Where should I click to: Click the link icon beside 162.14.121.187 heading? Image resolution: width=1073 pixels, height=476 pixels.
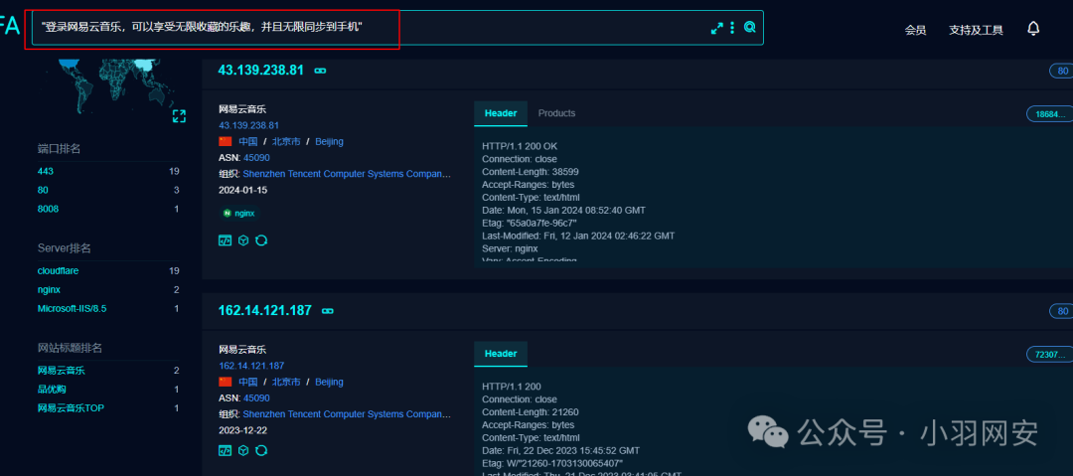[x=328, y=311]
